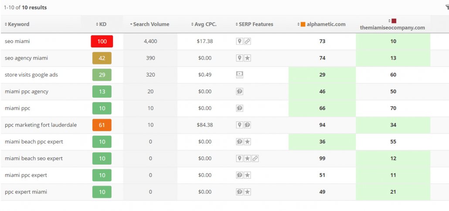Sort by Avg CPC. column
This screenshot has height=211, width=449.
tap(204, 24)
